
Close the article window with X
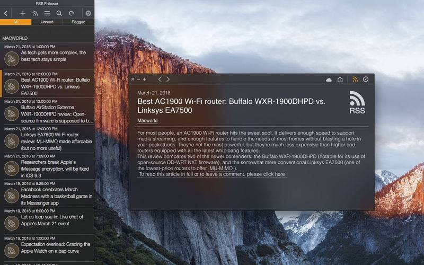pyautogui.click(x=133, y=79)
